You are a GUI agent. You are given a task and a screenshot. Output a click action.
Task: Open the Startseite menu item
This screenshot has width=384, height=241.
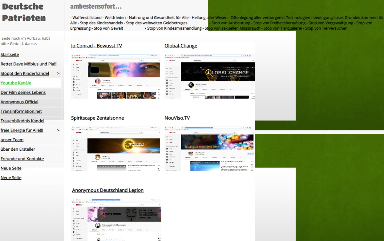tap(10, 55)
